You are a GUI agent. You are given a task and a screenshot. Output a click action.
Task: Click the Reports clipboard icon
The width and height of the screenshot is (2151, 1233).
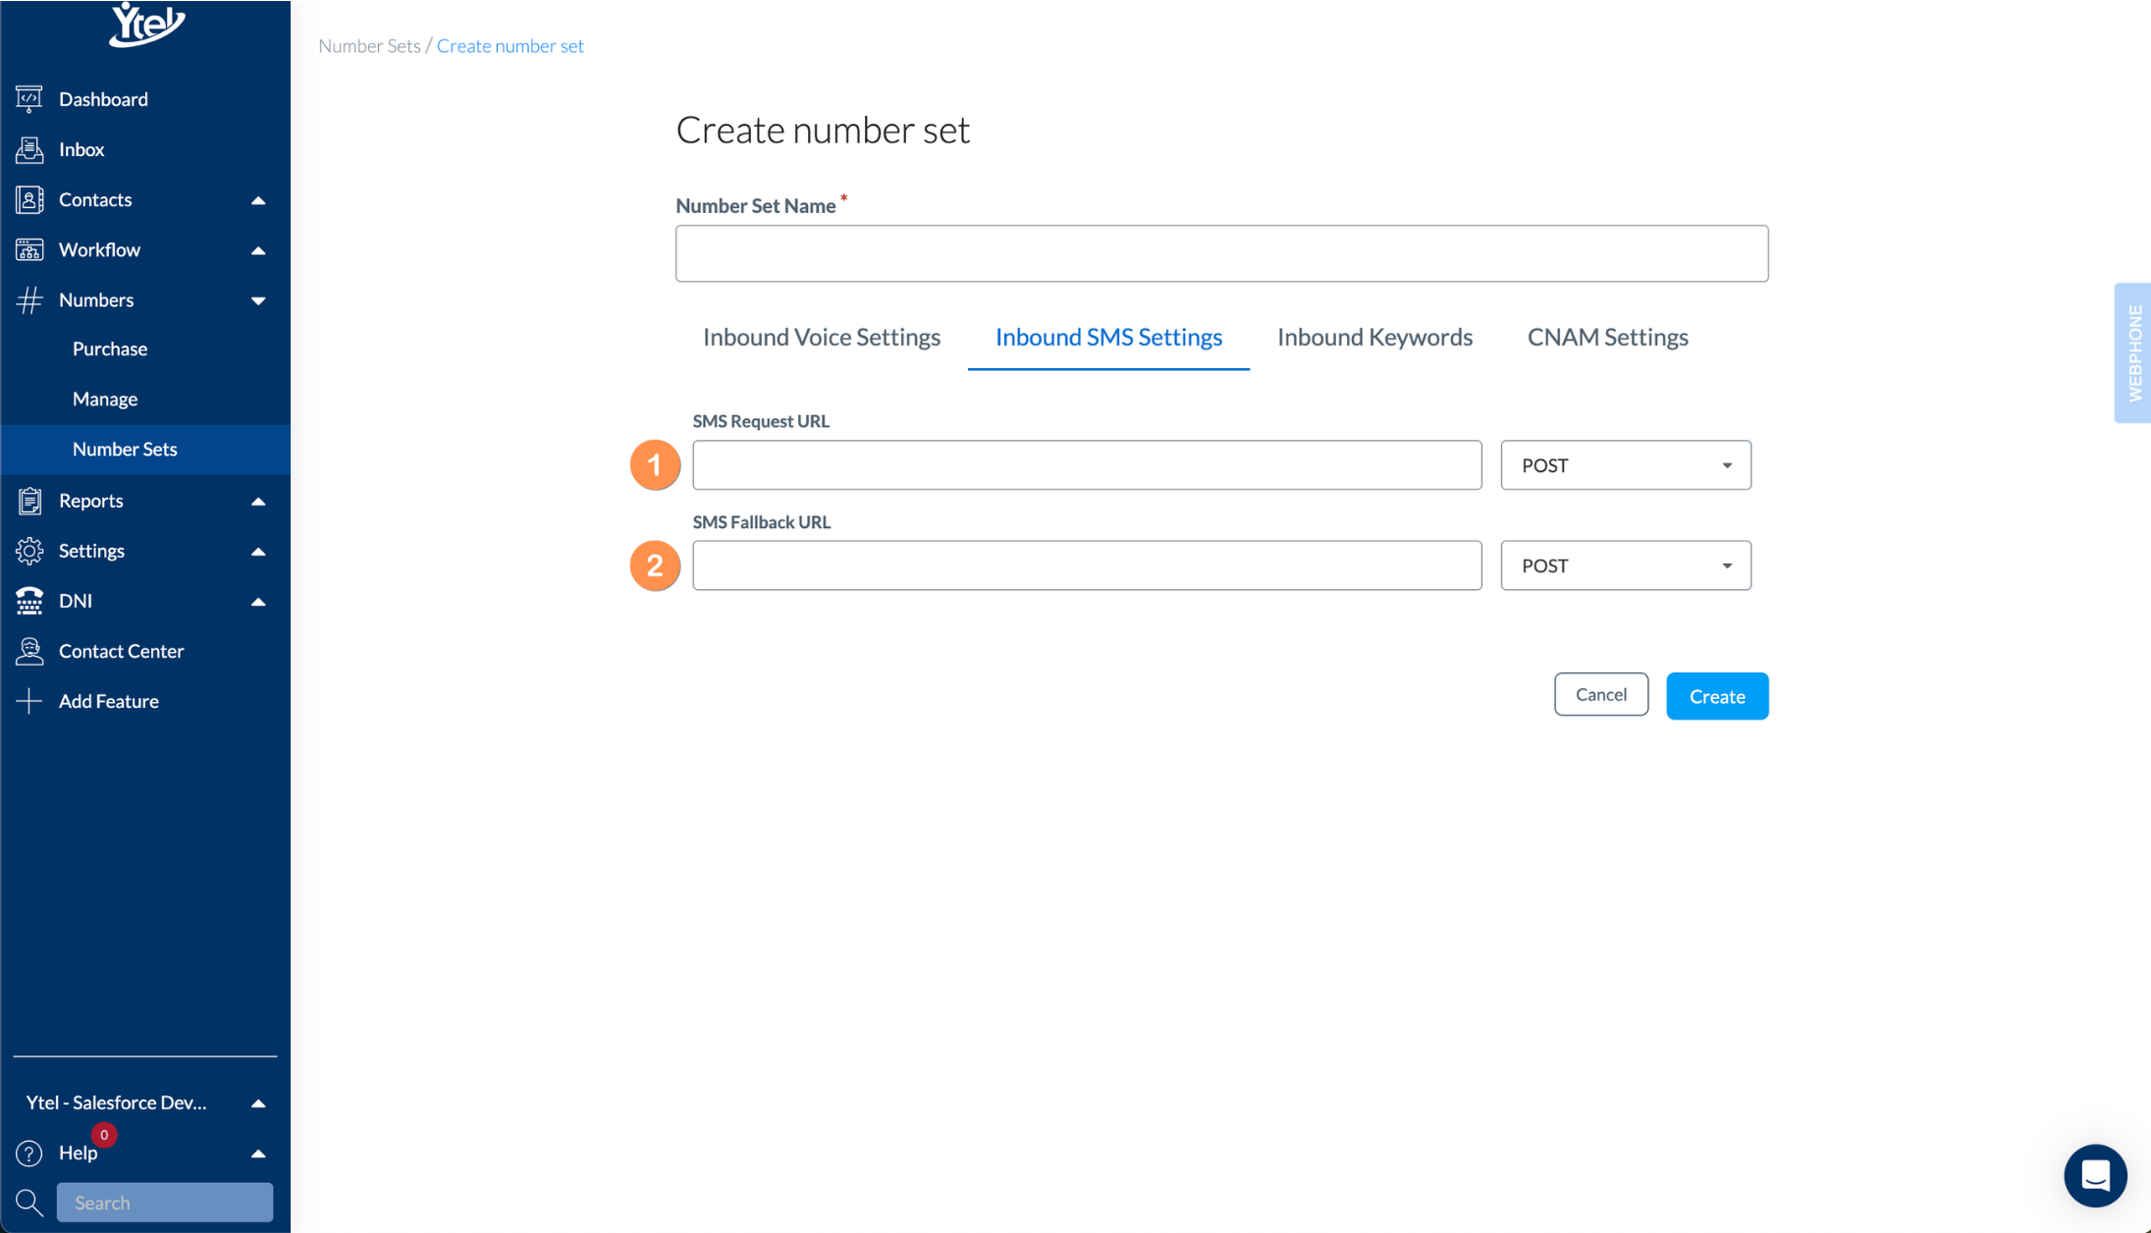click(29, 501)
